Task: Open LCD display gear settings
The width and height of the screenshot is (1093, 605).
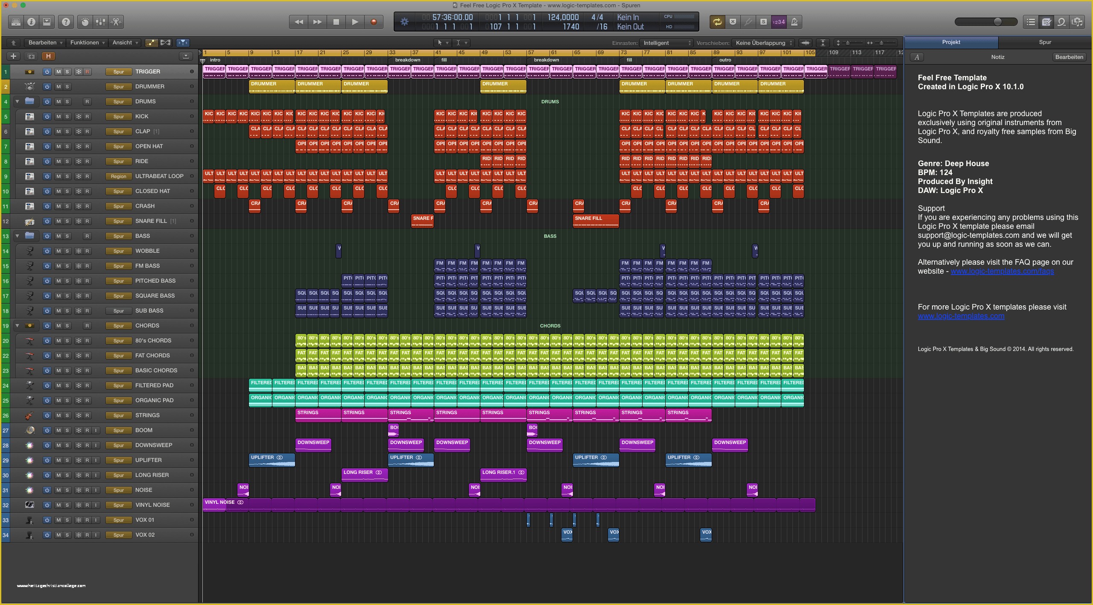Action: point(404,22)
